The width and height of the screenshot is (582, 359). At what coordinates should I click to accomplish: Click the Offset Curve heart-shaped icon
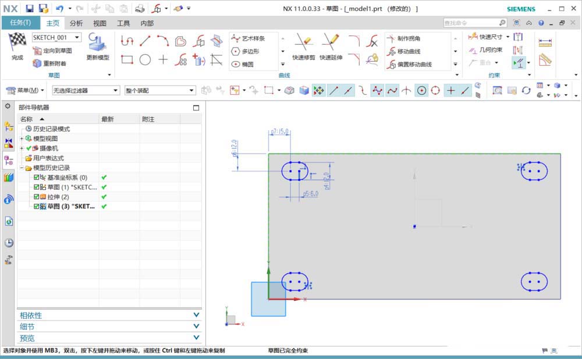point(181,41)
